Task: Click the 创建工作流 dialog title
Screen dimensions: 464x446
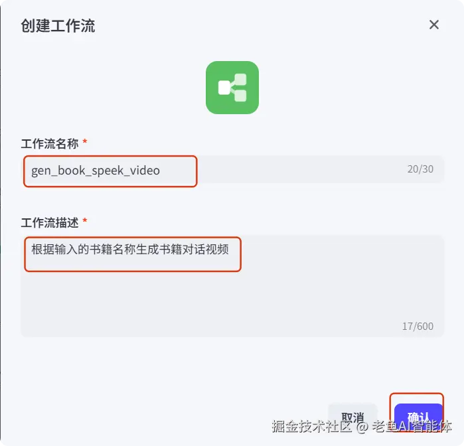Action: 58,25
